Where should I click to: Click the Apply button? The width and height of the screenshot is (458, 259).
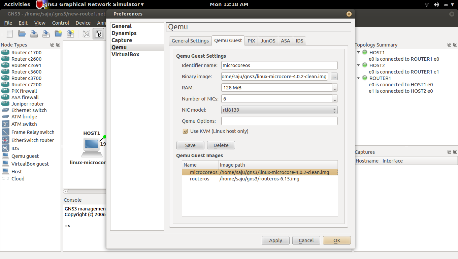(275, 240)
